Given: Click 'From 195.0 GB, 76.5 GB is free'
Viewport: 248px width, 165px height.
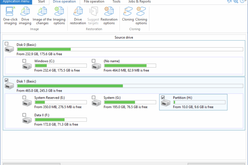Looking at the screenshot, I should (x=126, y=107).
